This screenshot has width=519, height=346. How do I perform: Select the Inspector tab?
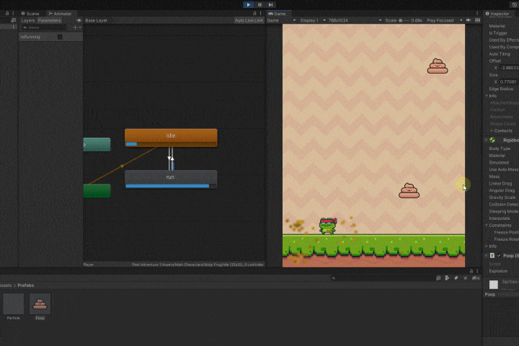click(497, 14)
